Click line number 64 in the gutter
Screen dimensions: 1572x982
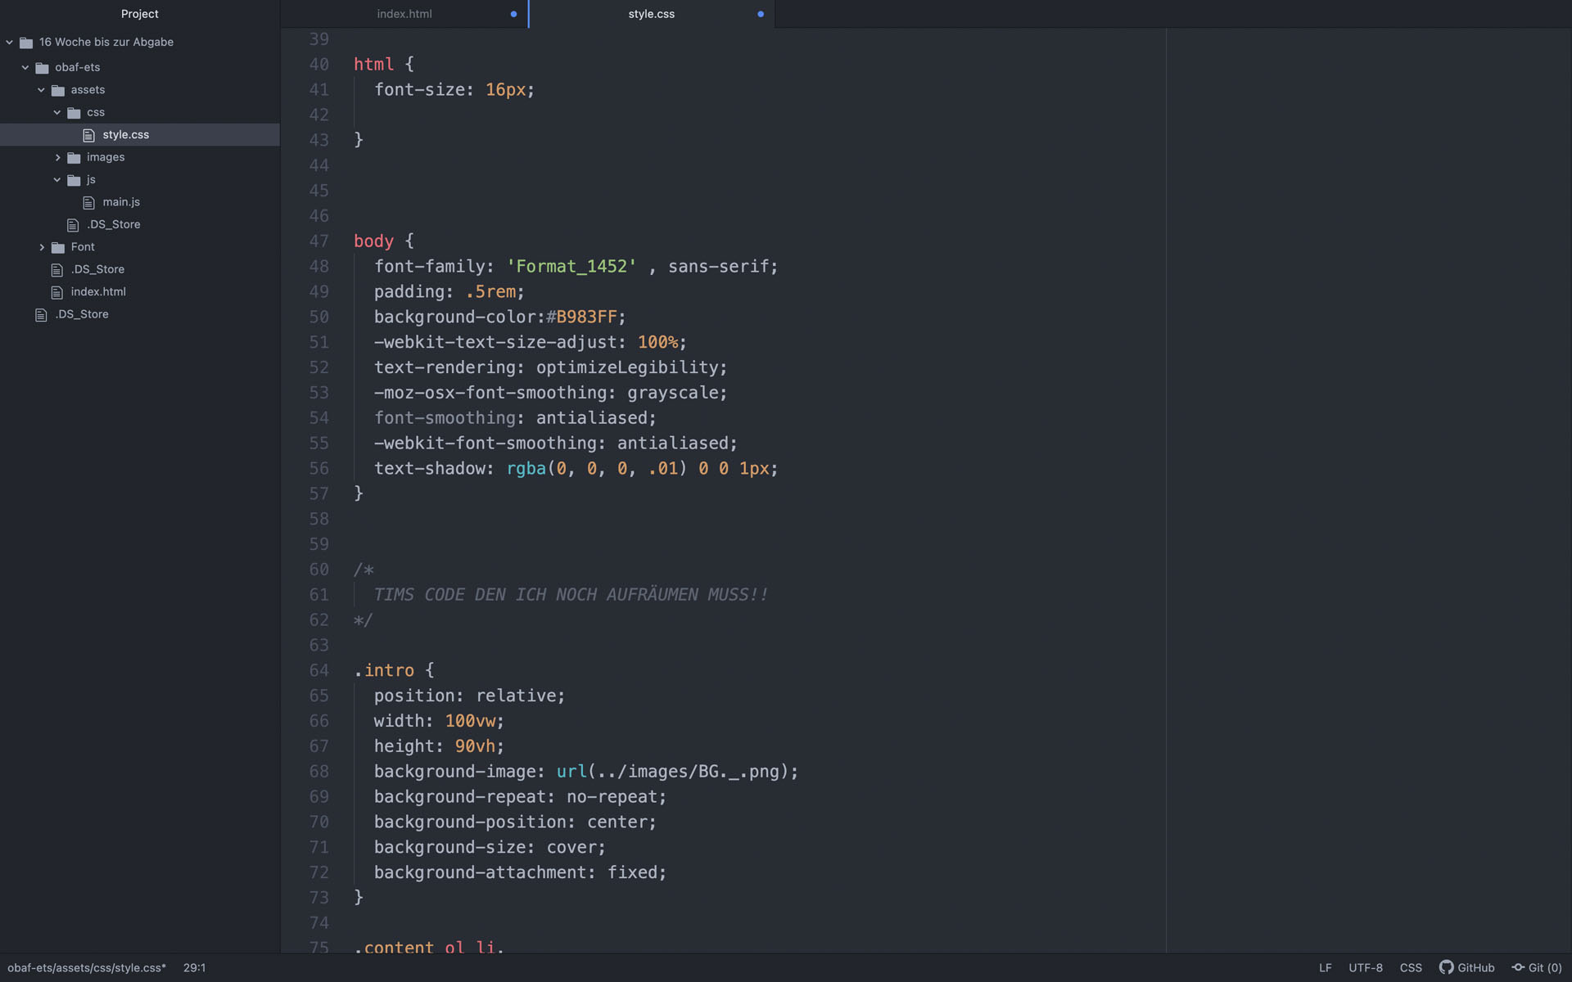coord(318,670)
